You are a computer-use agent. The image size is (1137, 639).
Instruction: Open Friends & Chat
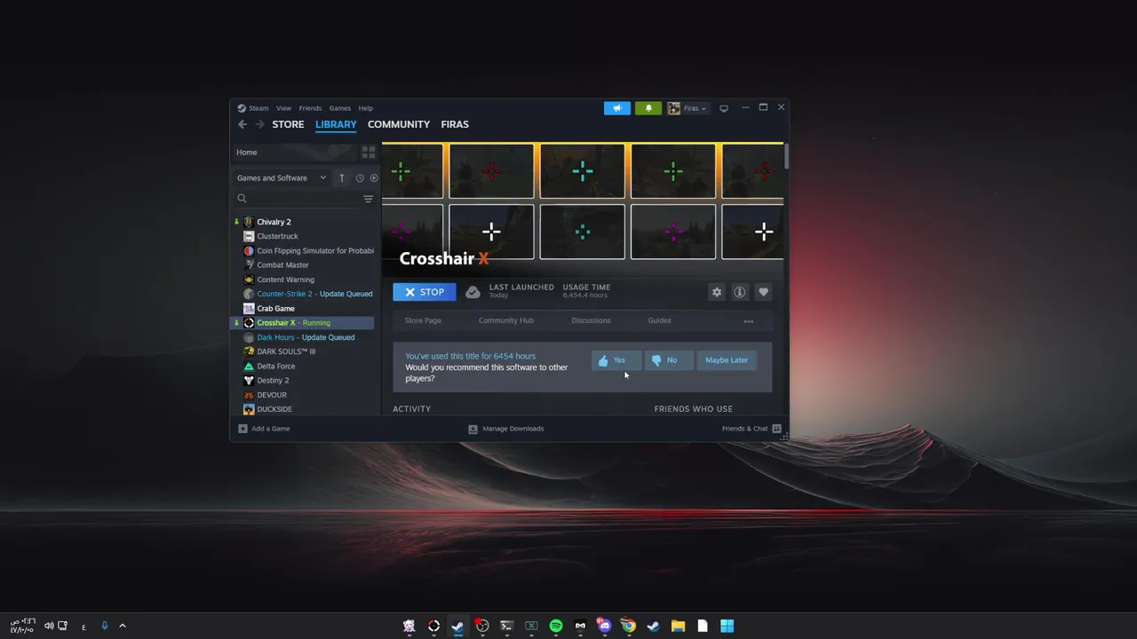pyautogui.click(x=751, y=429)
